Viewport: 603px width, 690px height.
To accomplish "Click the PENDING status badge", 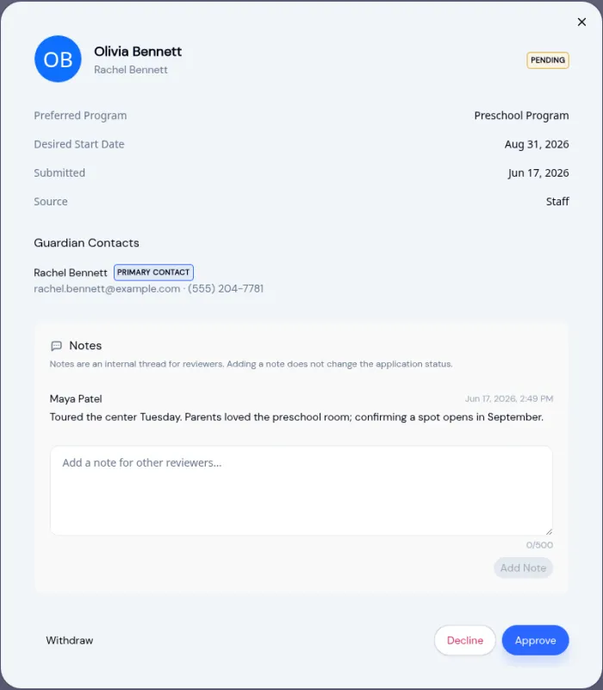I will click(548, 60).
